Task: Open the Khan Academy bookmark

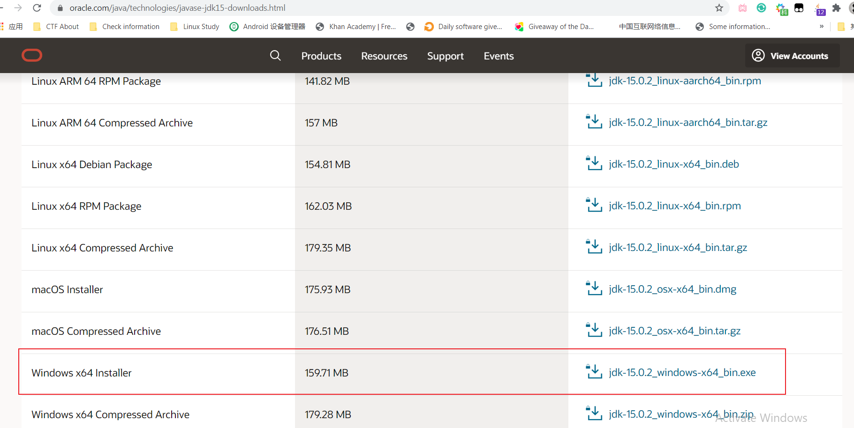Action: click(356, 27)
